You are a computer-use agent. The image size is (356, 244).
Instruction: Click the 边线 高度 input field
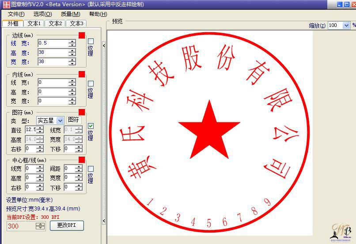53,53
